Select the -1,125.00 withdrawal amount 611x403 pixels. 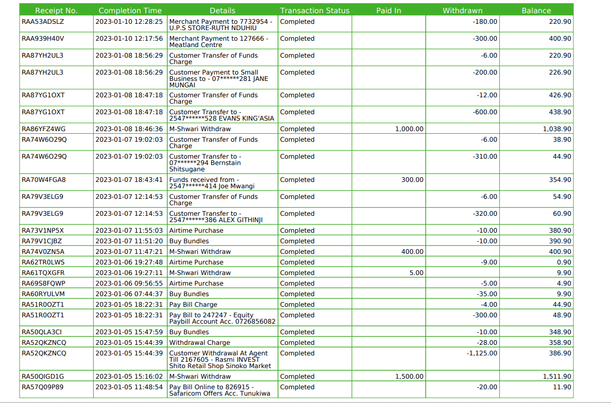(x=482, y=353)
